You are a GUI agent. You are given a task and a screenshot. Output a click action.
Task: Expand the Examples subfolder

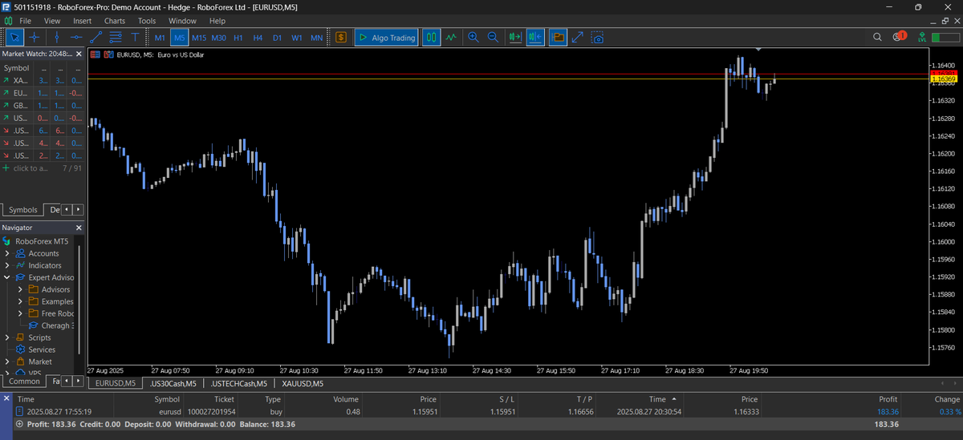21,301
